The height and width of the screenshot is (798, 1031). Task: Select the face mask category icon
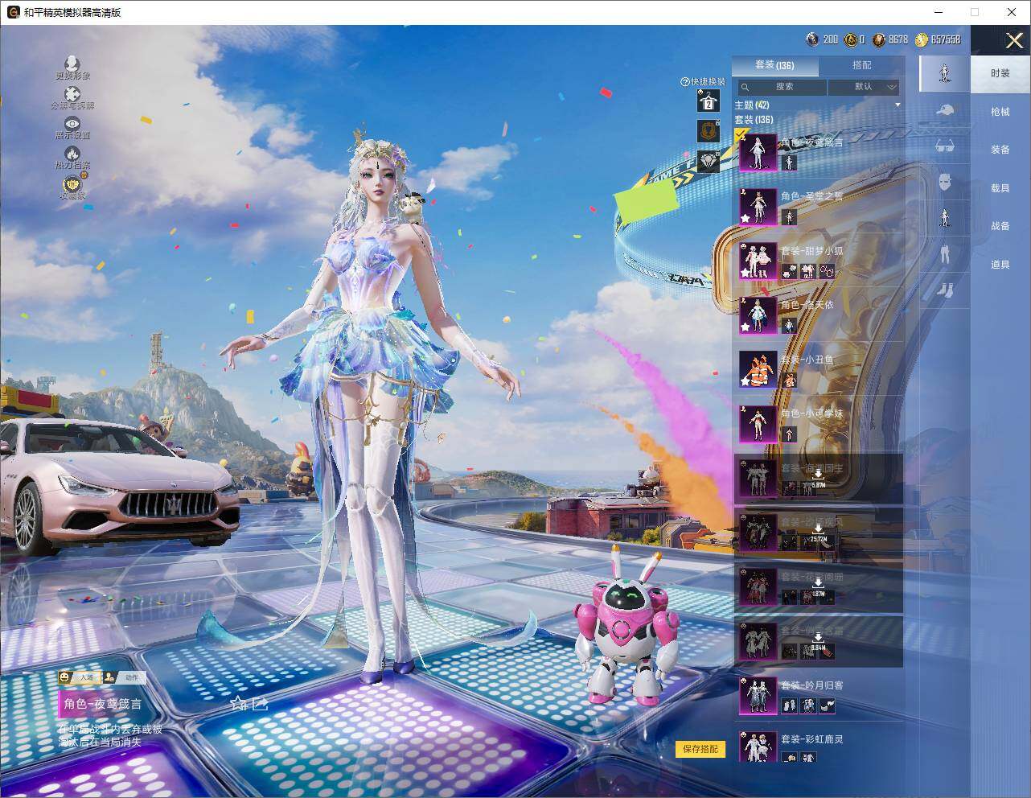[x=945, y=182]
